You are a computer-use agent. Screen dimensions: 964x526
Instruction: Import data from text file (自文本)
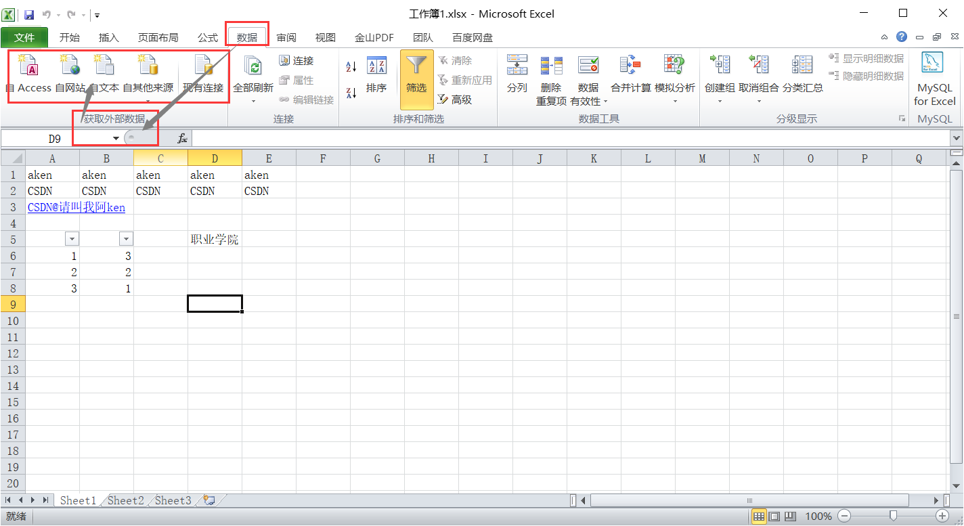coord(104,74)
